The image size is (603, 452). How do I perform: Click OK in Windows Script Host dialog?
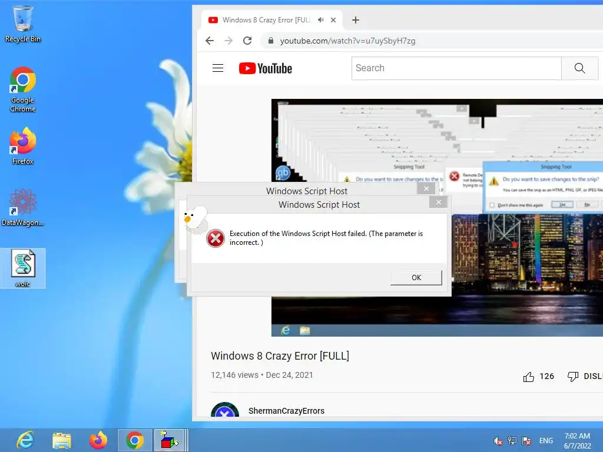click(416, 278)
